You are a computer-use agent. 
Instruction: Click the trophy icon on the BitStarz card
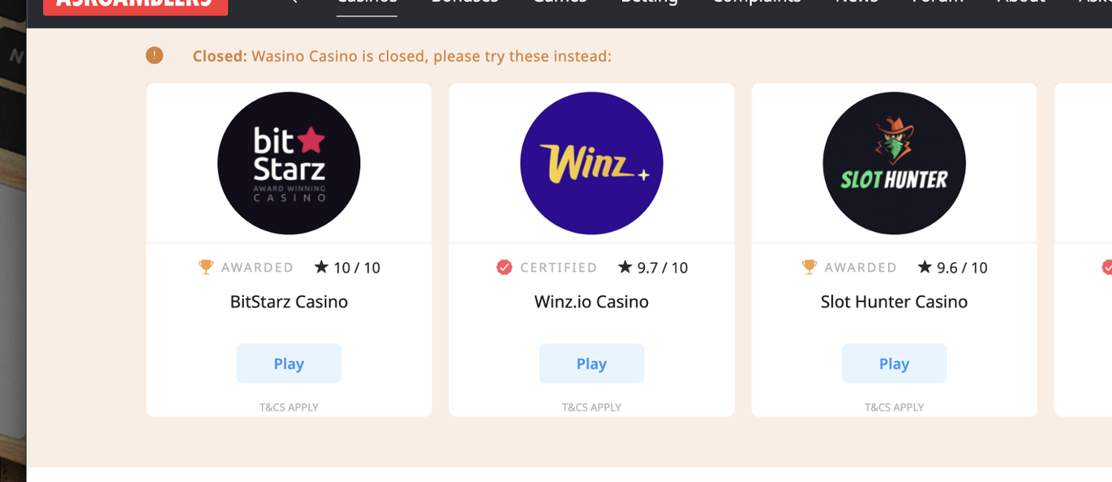pyautogui.click(x=206, y=267)
